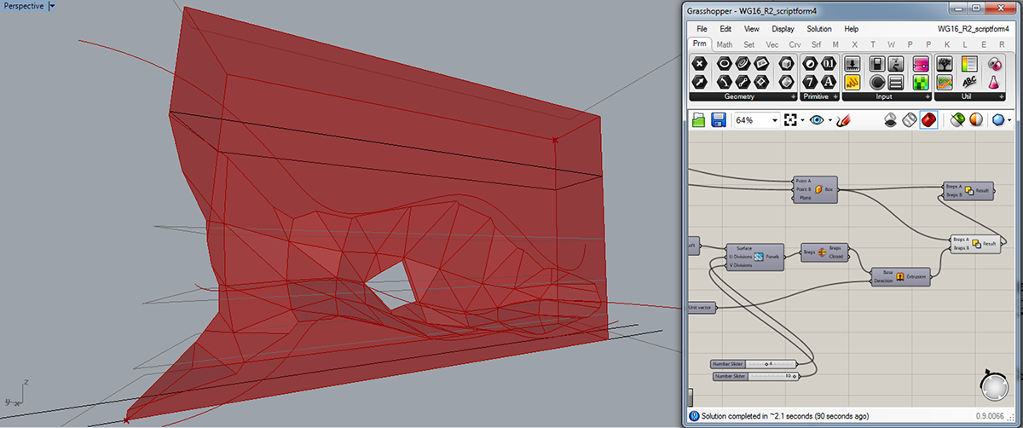Screen dimensions: 1023x428
Task: Click the Point parameter icon in Geometry
Action: (700, 64)
